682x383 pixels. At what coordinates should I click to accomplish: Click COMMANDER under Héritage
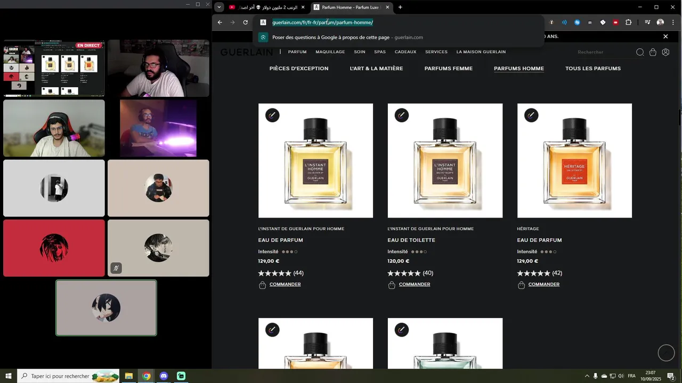coord(544,285)
